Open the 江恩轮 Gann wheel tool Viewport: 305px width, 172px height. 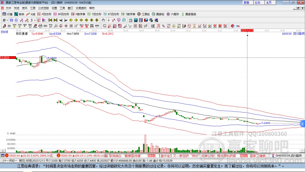point(144,14)
